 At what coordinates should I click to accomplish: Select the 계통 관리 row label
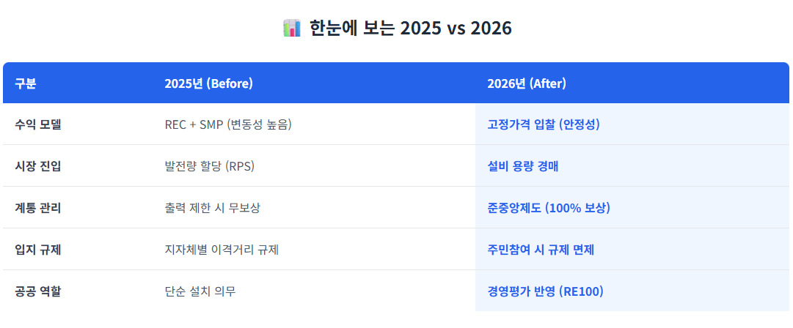coord(38,208)
